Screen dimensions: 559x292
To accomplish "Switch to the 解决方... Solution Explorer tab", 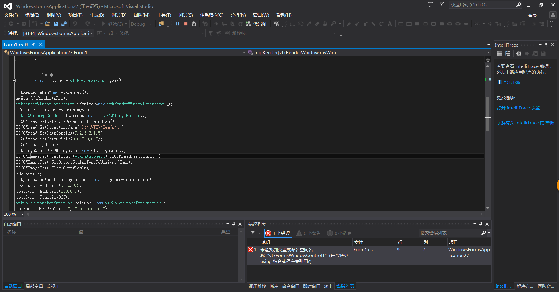I will point(525,286).
